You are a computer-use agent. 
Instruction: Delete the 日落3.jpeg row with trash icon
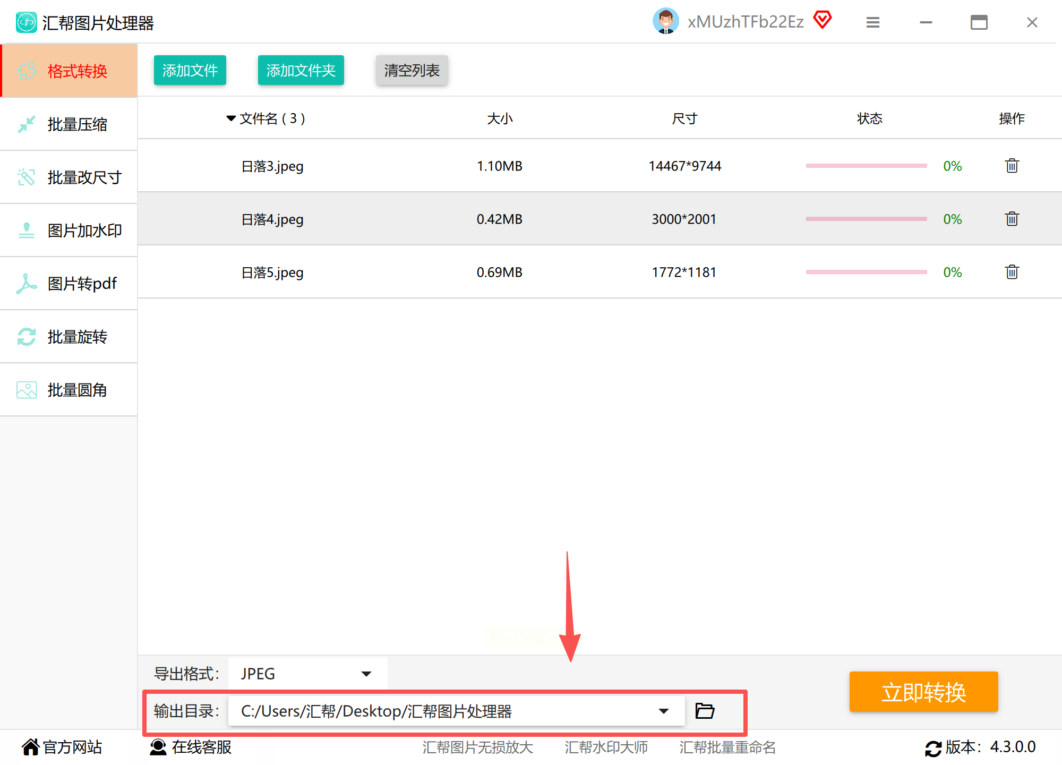1012,166
